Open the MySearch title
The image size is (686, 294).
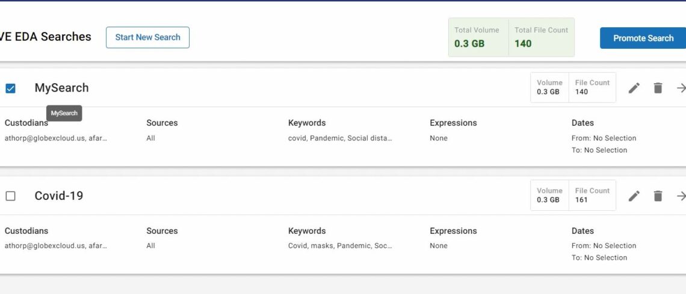tap(61, 88)
